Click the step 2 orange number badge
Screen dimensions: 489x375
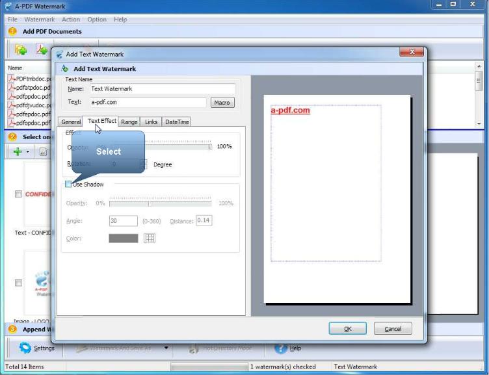pos(12,137)
